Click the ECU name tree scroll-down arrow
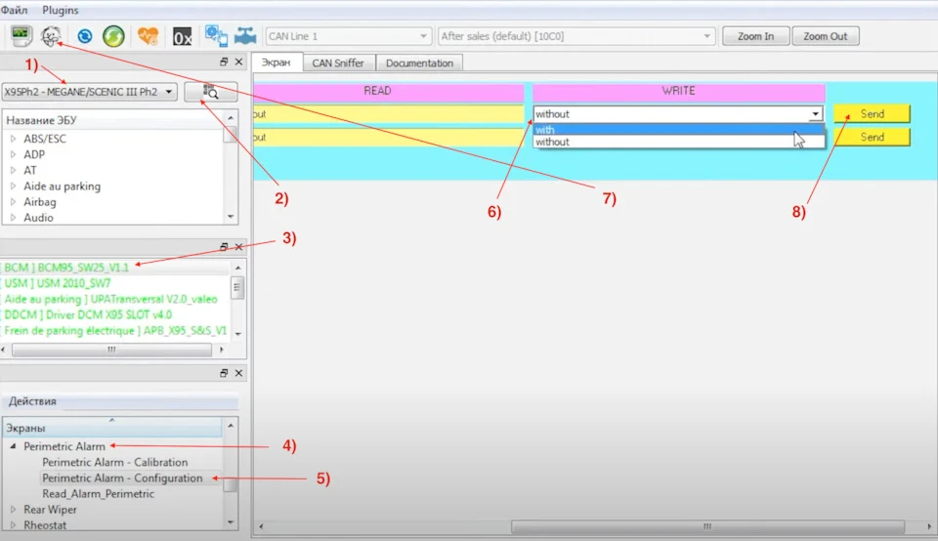 coord(231,217)
